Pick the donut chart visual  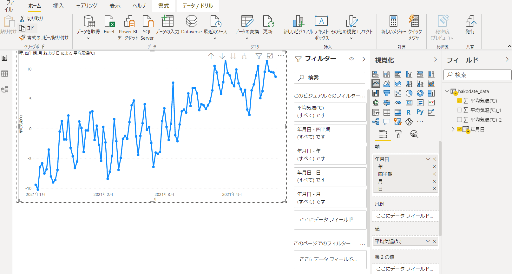[420, 93]
